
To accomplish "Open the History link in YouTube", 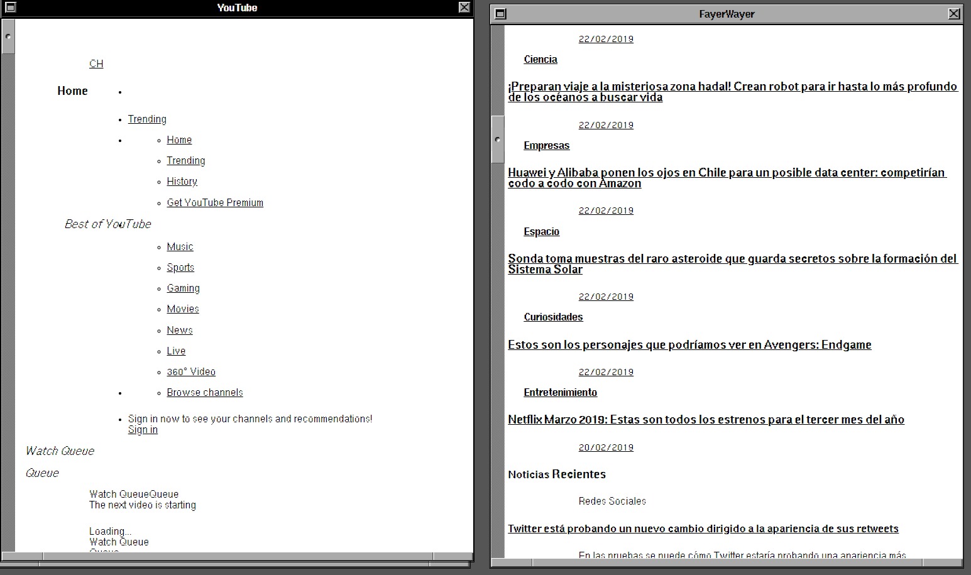I will pos(182,181).
